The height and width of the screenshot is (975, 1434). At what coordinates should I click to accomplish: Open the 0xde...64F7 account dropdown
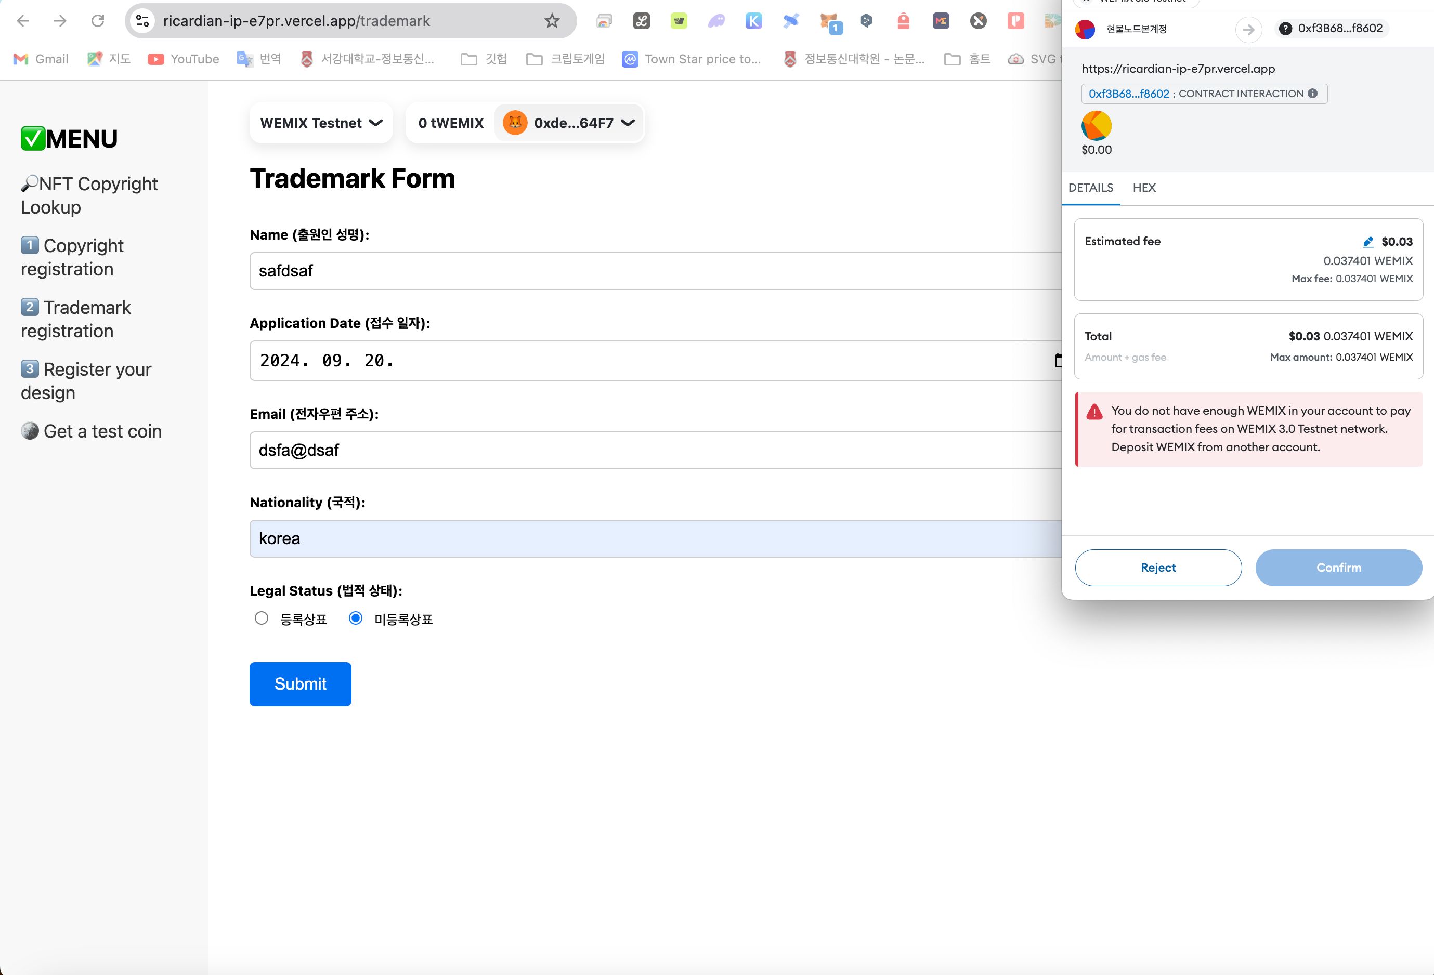[569, 123]
